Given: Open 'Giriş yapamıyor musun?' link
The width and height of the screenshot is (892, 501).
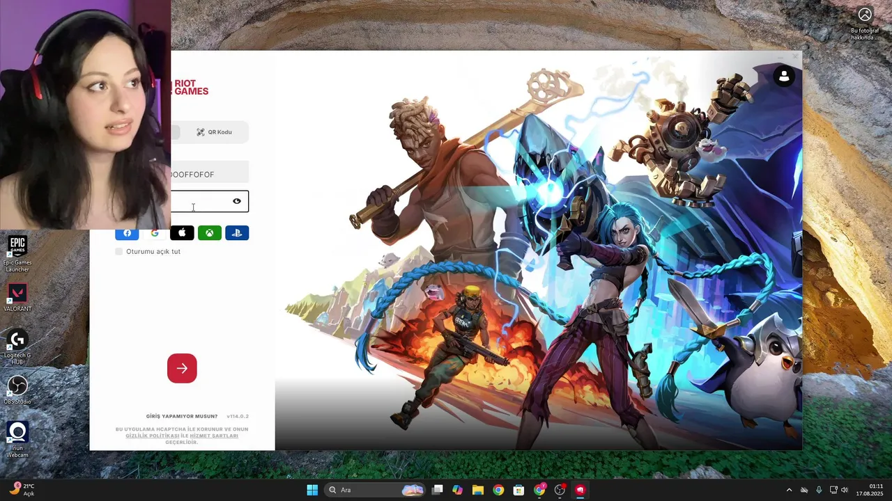Looking at the screenshot, I should tap(182, 416).
